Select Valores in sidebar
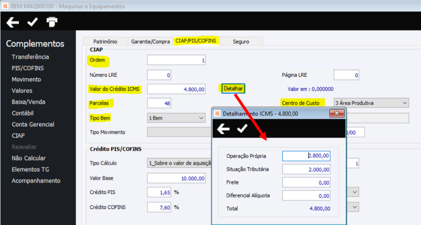 pyautogui.click(x=22, y=90)
